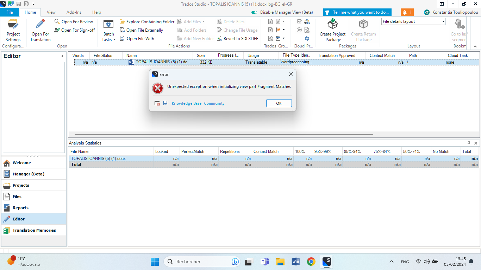Click OK in the Error dialog

279,103
